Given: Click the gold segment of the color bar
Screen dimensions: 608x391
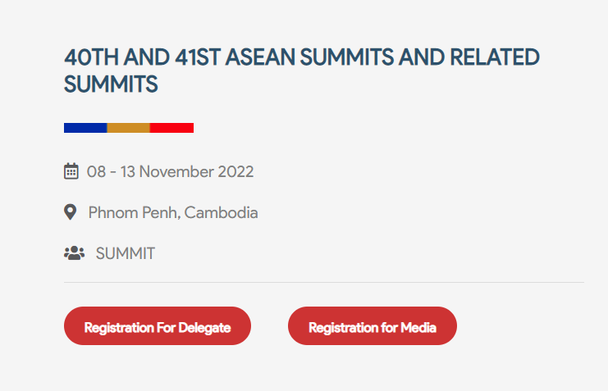Looking at the screenshot, I should pyautogui.click(x=129, y=128).
